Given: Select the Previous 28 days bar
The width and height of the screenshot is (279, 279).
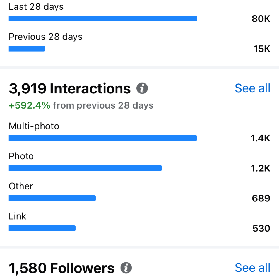Looking at the screenshot, I should 27,49.
